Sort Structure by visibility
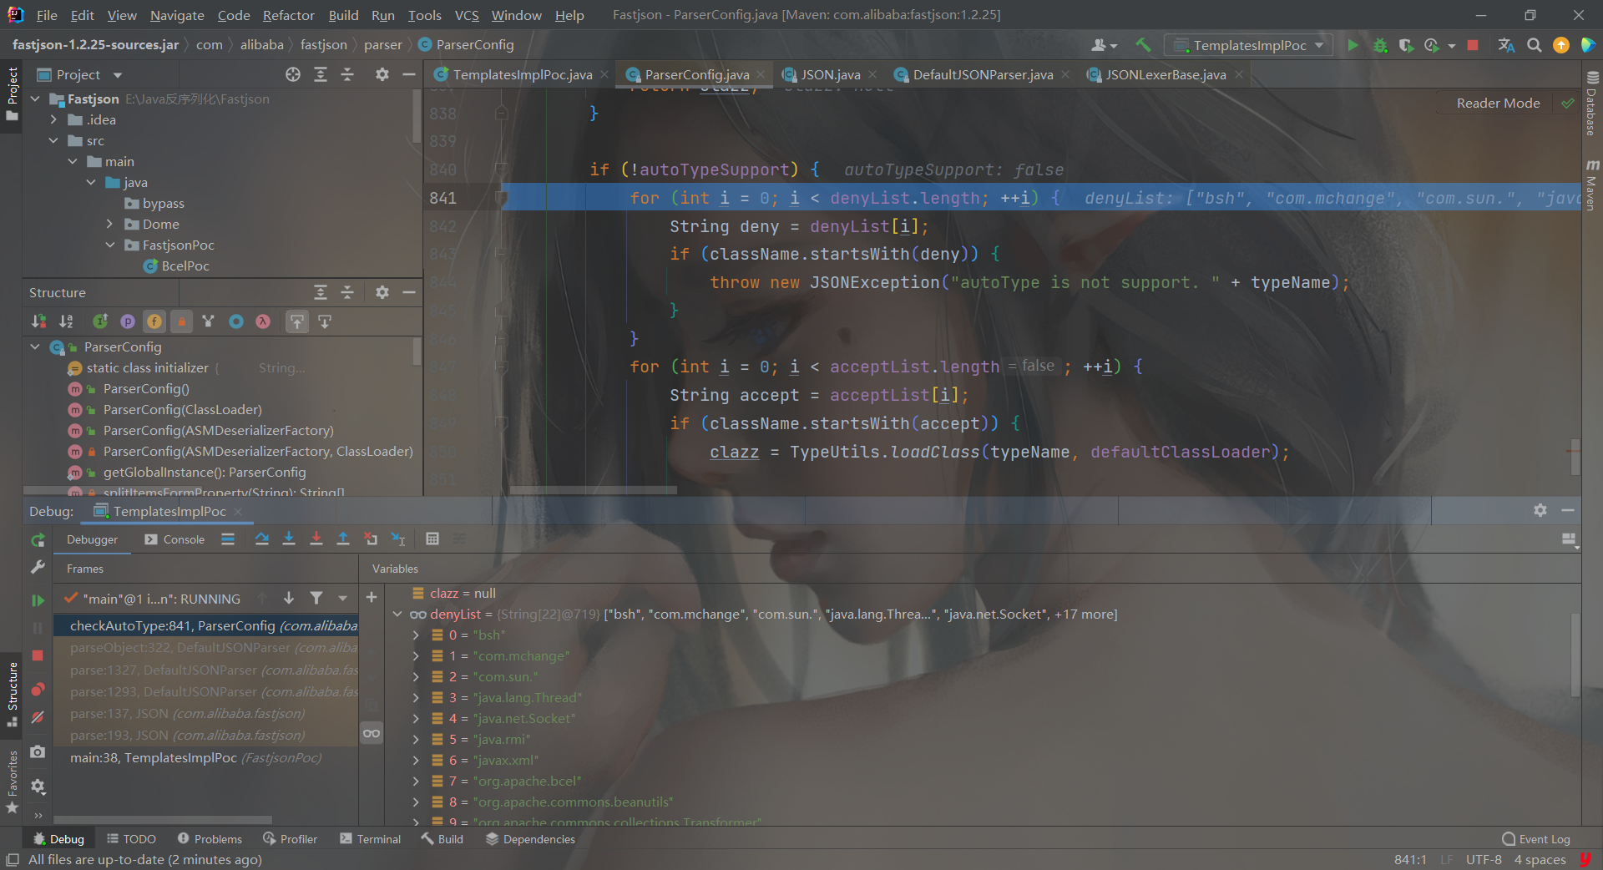The width and height of the screenshot is (1603, 870). (x=38, y=321)
